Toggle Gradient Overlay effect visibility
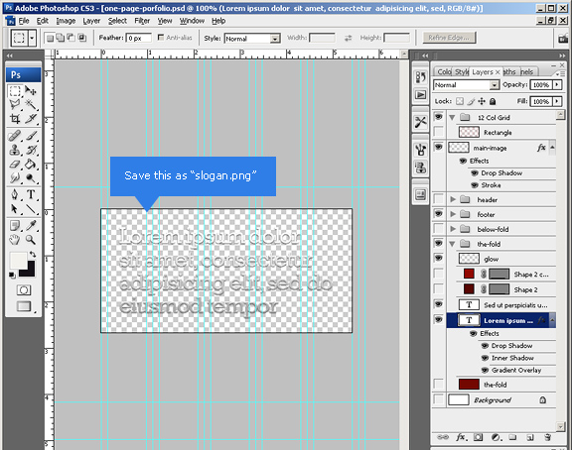The height and width of the screenshot is (450, 572). 485,370
